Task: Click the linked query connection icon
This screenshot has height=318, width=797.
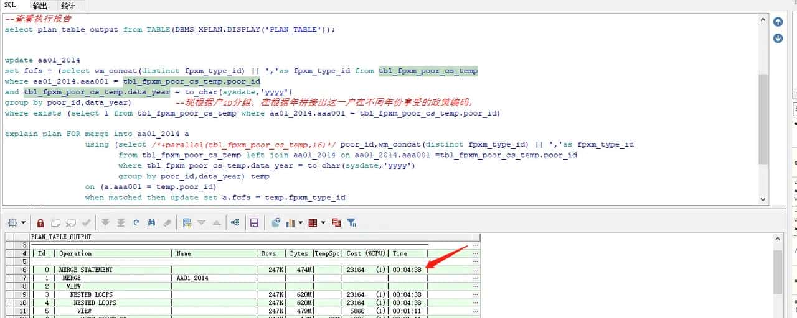Action: (x=235, y=222)
